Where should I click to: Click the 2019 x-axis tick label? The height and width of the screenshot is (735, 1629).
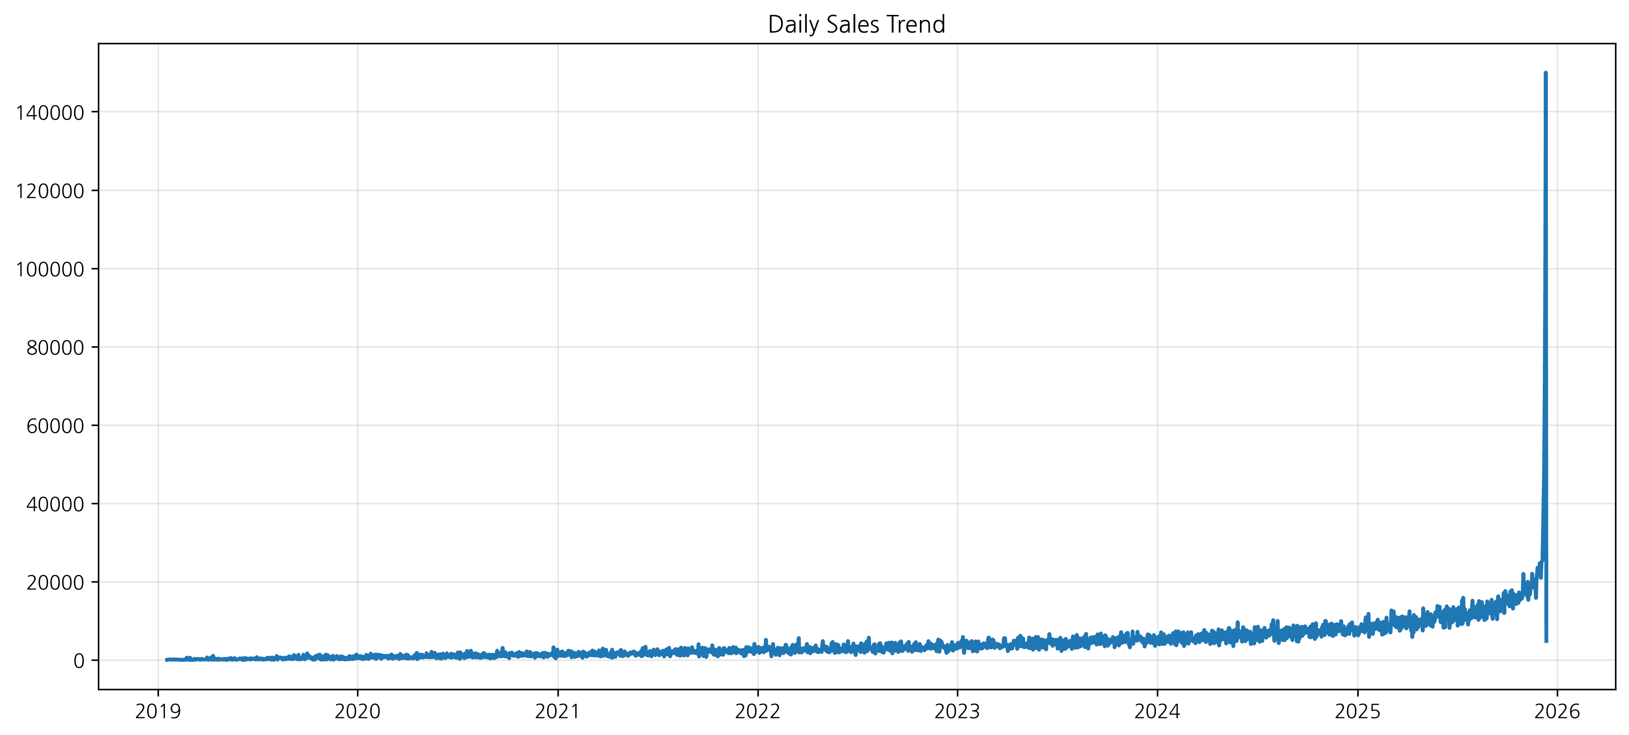coord(158,712)
